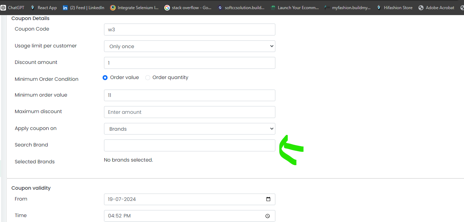Screen dimensions: 464x222
Task: Click the Discount amount input field
Action: tap(190, 63)
